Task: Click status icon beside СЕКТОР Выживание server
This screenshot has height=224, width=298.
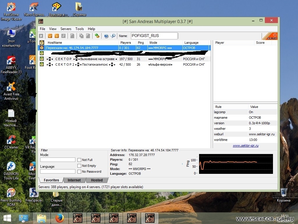Action: click(42, 59)
